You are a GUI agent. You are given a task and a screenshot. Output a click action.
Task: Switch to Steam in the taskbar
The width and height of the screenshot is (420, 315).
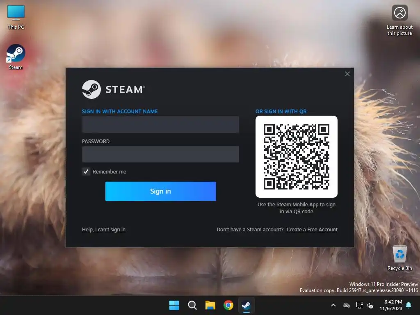pyautogui.click(x=247, y=305)
